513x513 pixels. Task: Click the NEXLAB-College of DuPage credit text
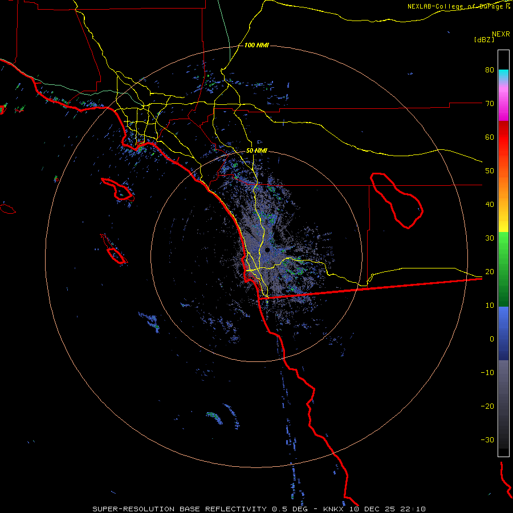455,6
